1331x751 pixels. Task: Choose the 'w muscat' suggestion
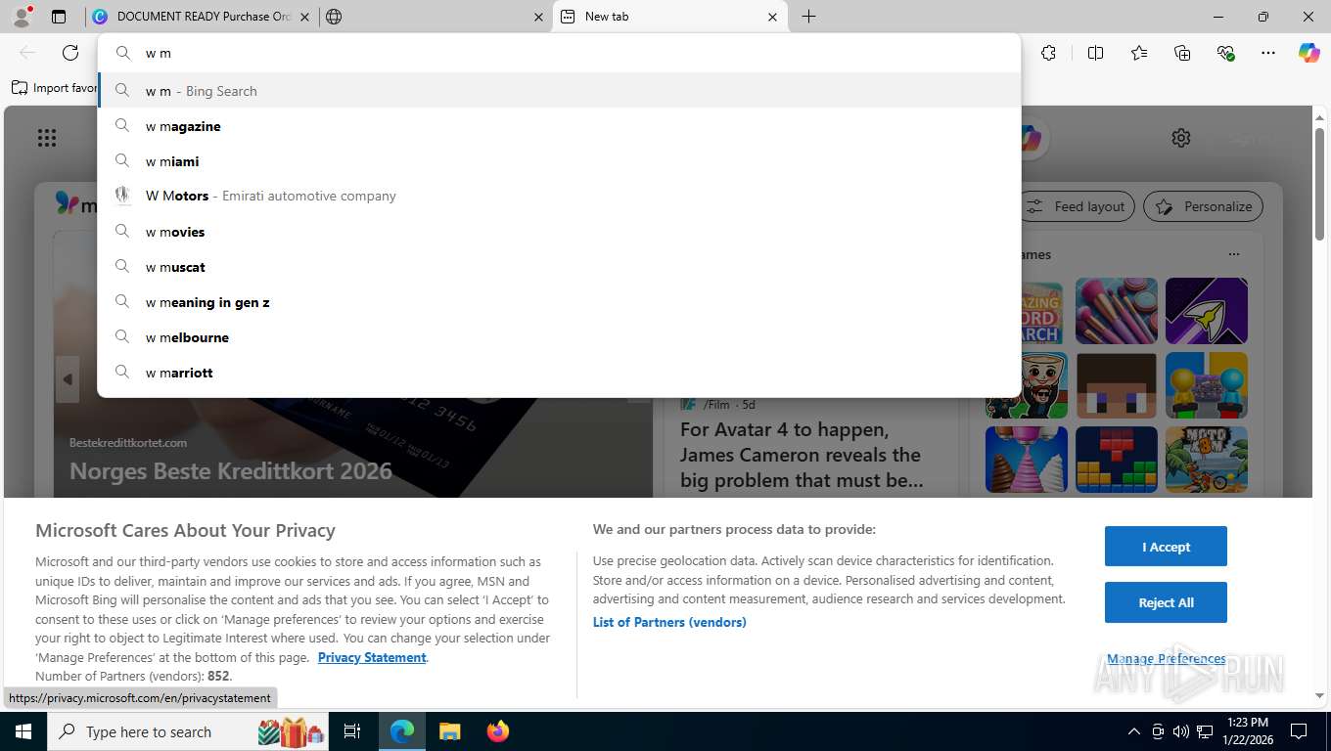click(x=560, y=267)
